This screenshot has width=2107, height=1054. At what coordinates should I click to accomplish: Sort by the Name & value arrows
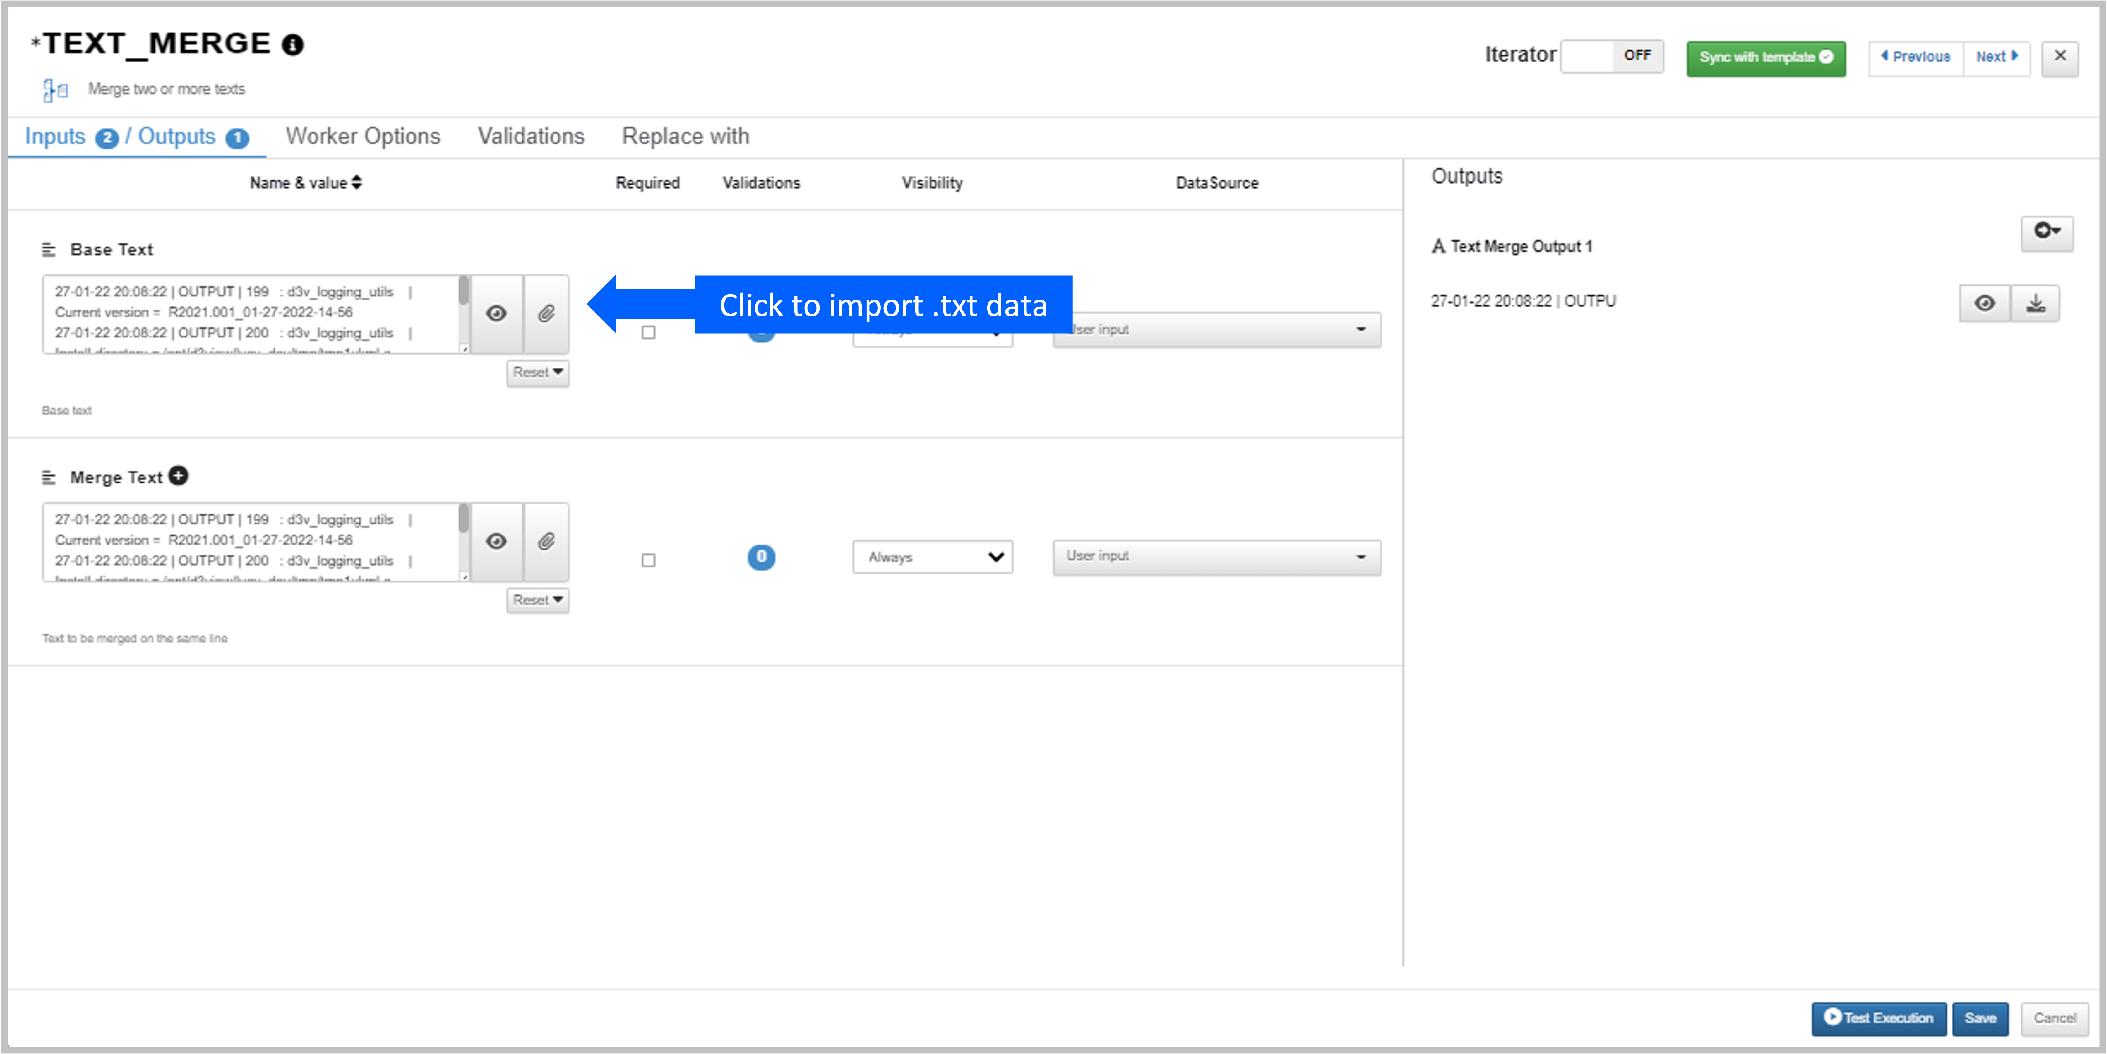pyautogui.click(x=357, y=182)
